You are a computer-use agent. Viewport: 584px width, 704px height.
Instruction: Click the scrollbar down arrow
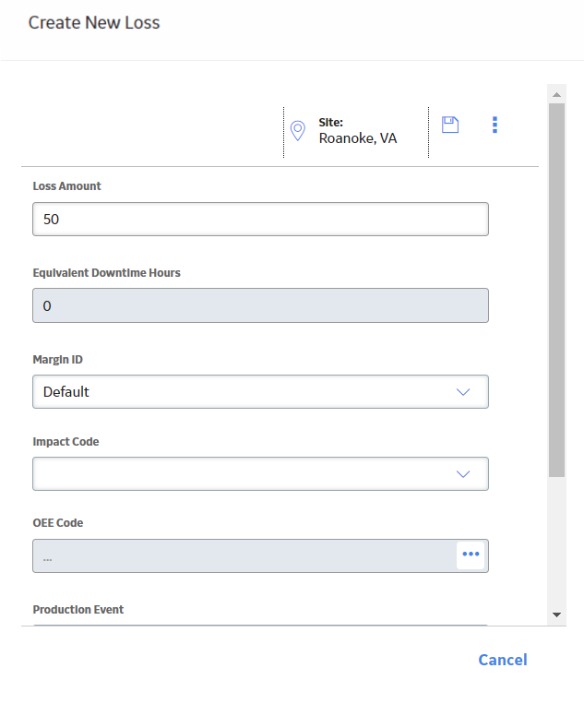coord(556,615)
